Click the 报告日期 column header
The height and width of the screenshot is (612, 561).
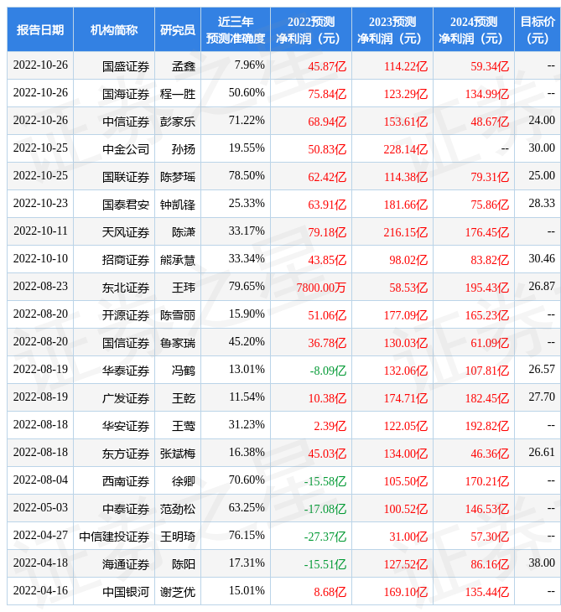[x=39, y=29]
